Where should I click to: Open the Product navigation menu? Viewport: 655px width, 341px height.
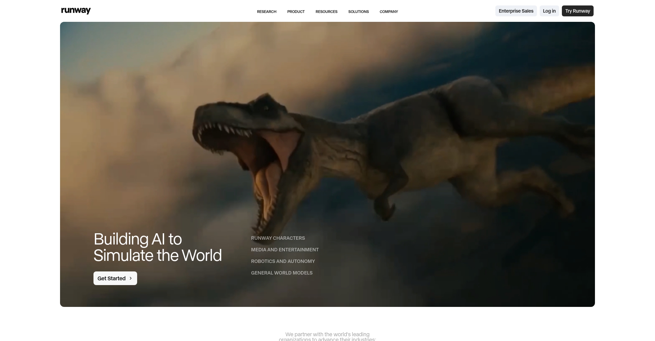click(296, 12)
